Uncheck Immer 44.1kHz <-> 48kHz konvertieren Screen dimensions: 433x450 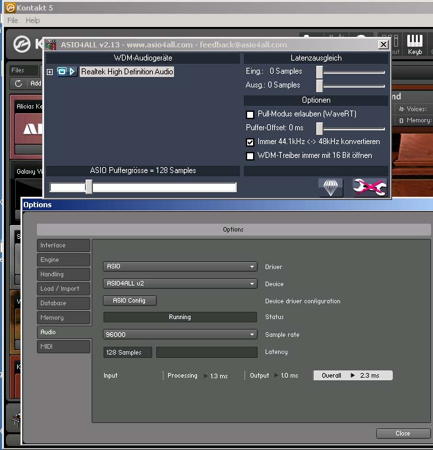point(250,142)
